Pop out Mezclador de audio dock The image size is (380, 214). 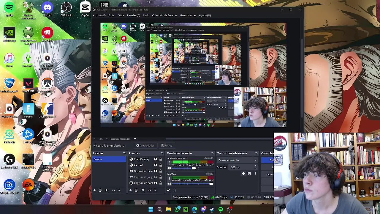click(x=212, y=153)
